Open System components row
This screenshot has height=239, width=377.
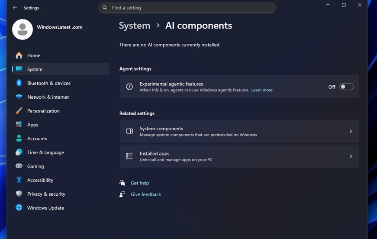(x=239, y=131)
